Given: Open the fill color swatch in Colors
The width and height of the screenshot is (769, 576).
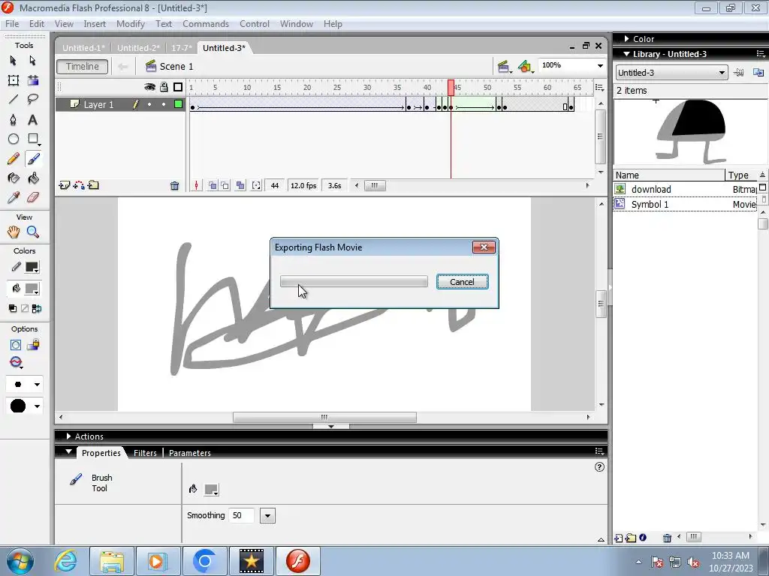Looking at the screenshot, I should (32, 289).
